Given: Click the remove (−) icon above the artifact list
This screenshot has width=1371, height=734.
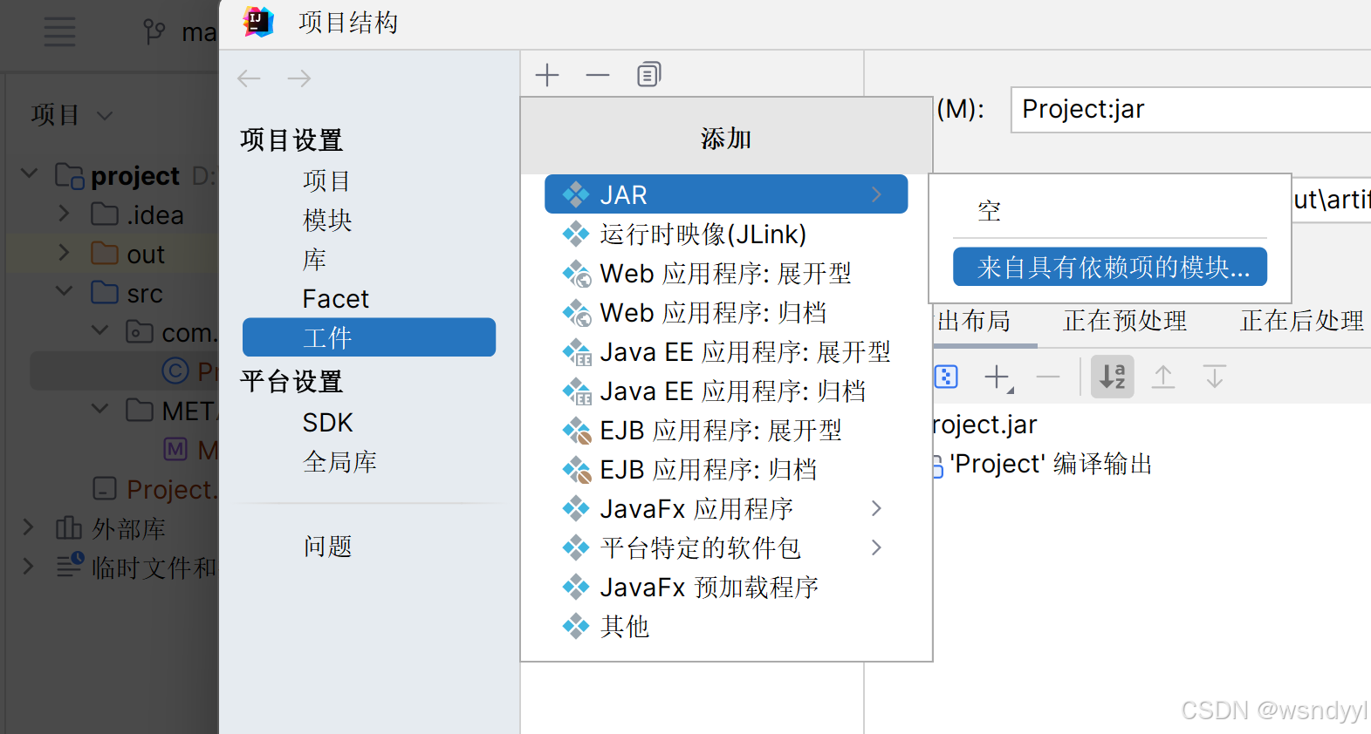Looking at the screenshot, I should [597, 74].
